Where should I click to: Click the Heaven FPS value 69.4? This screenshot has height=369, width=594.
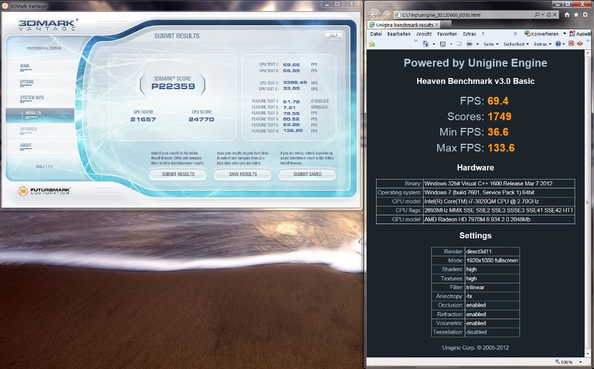coord(498,101)
